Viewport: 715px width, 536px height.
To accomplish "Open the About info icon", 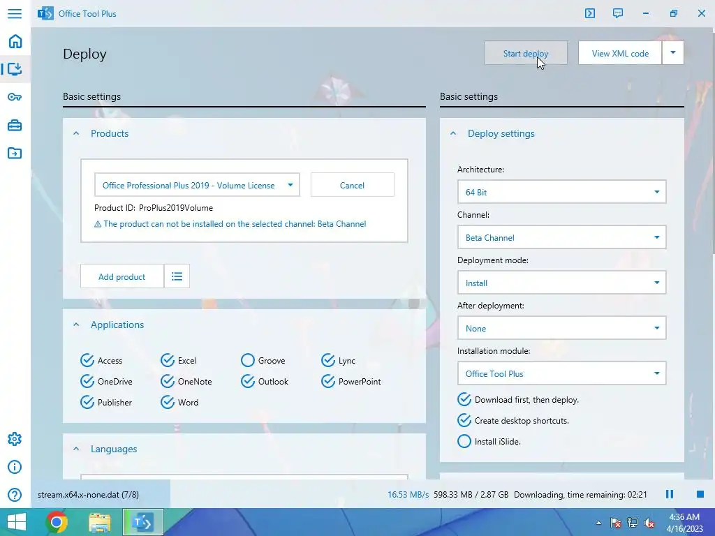I will coord(15,467).
